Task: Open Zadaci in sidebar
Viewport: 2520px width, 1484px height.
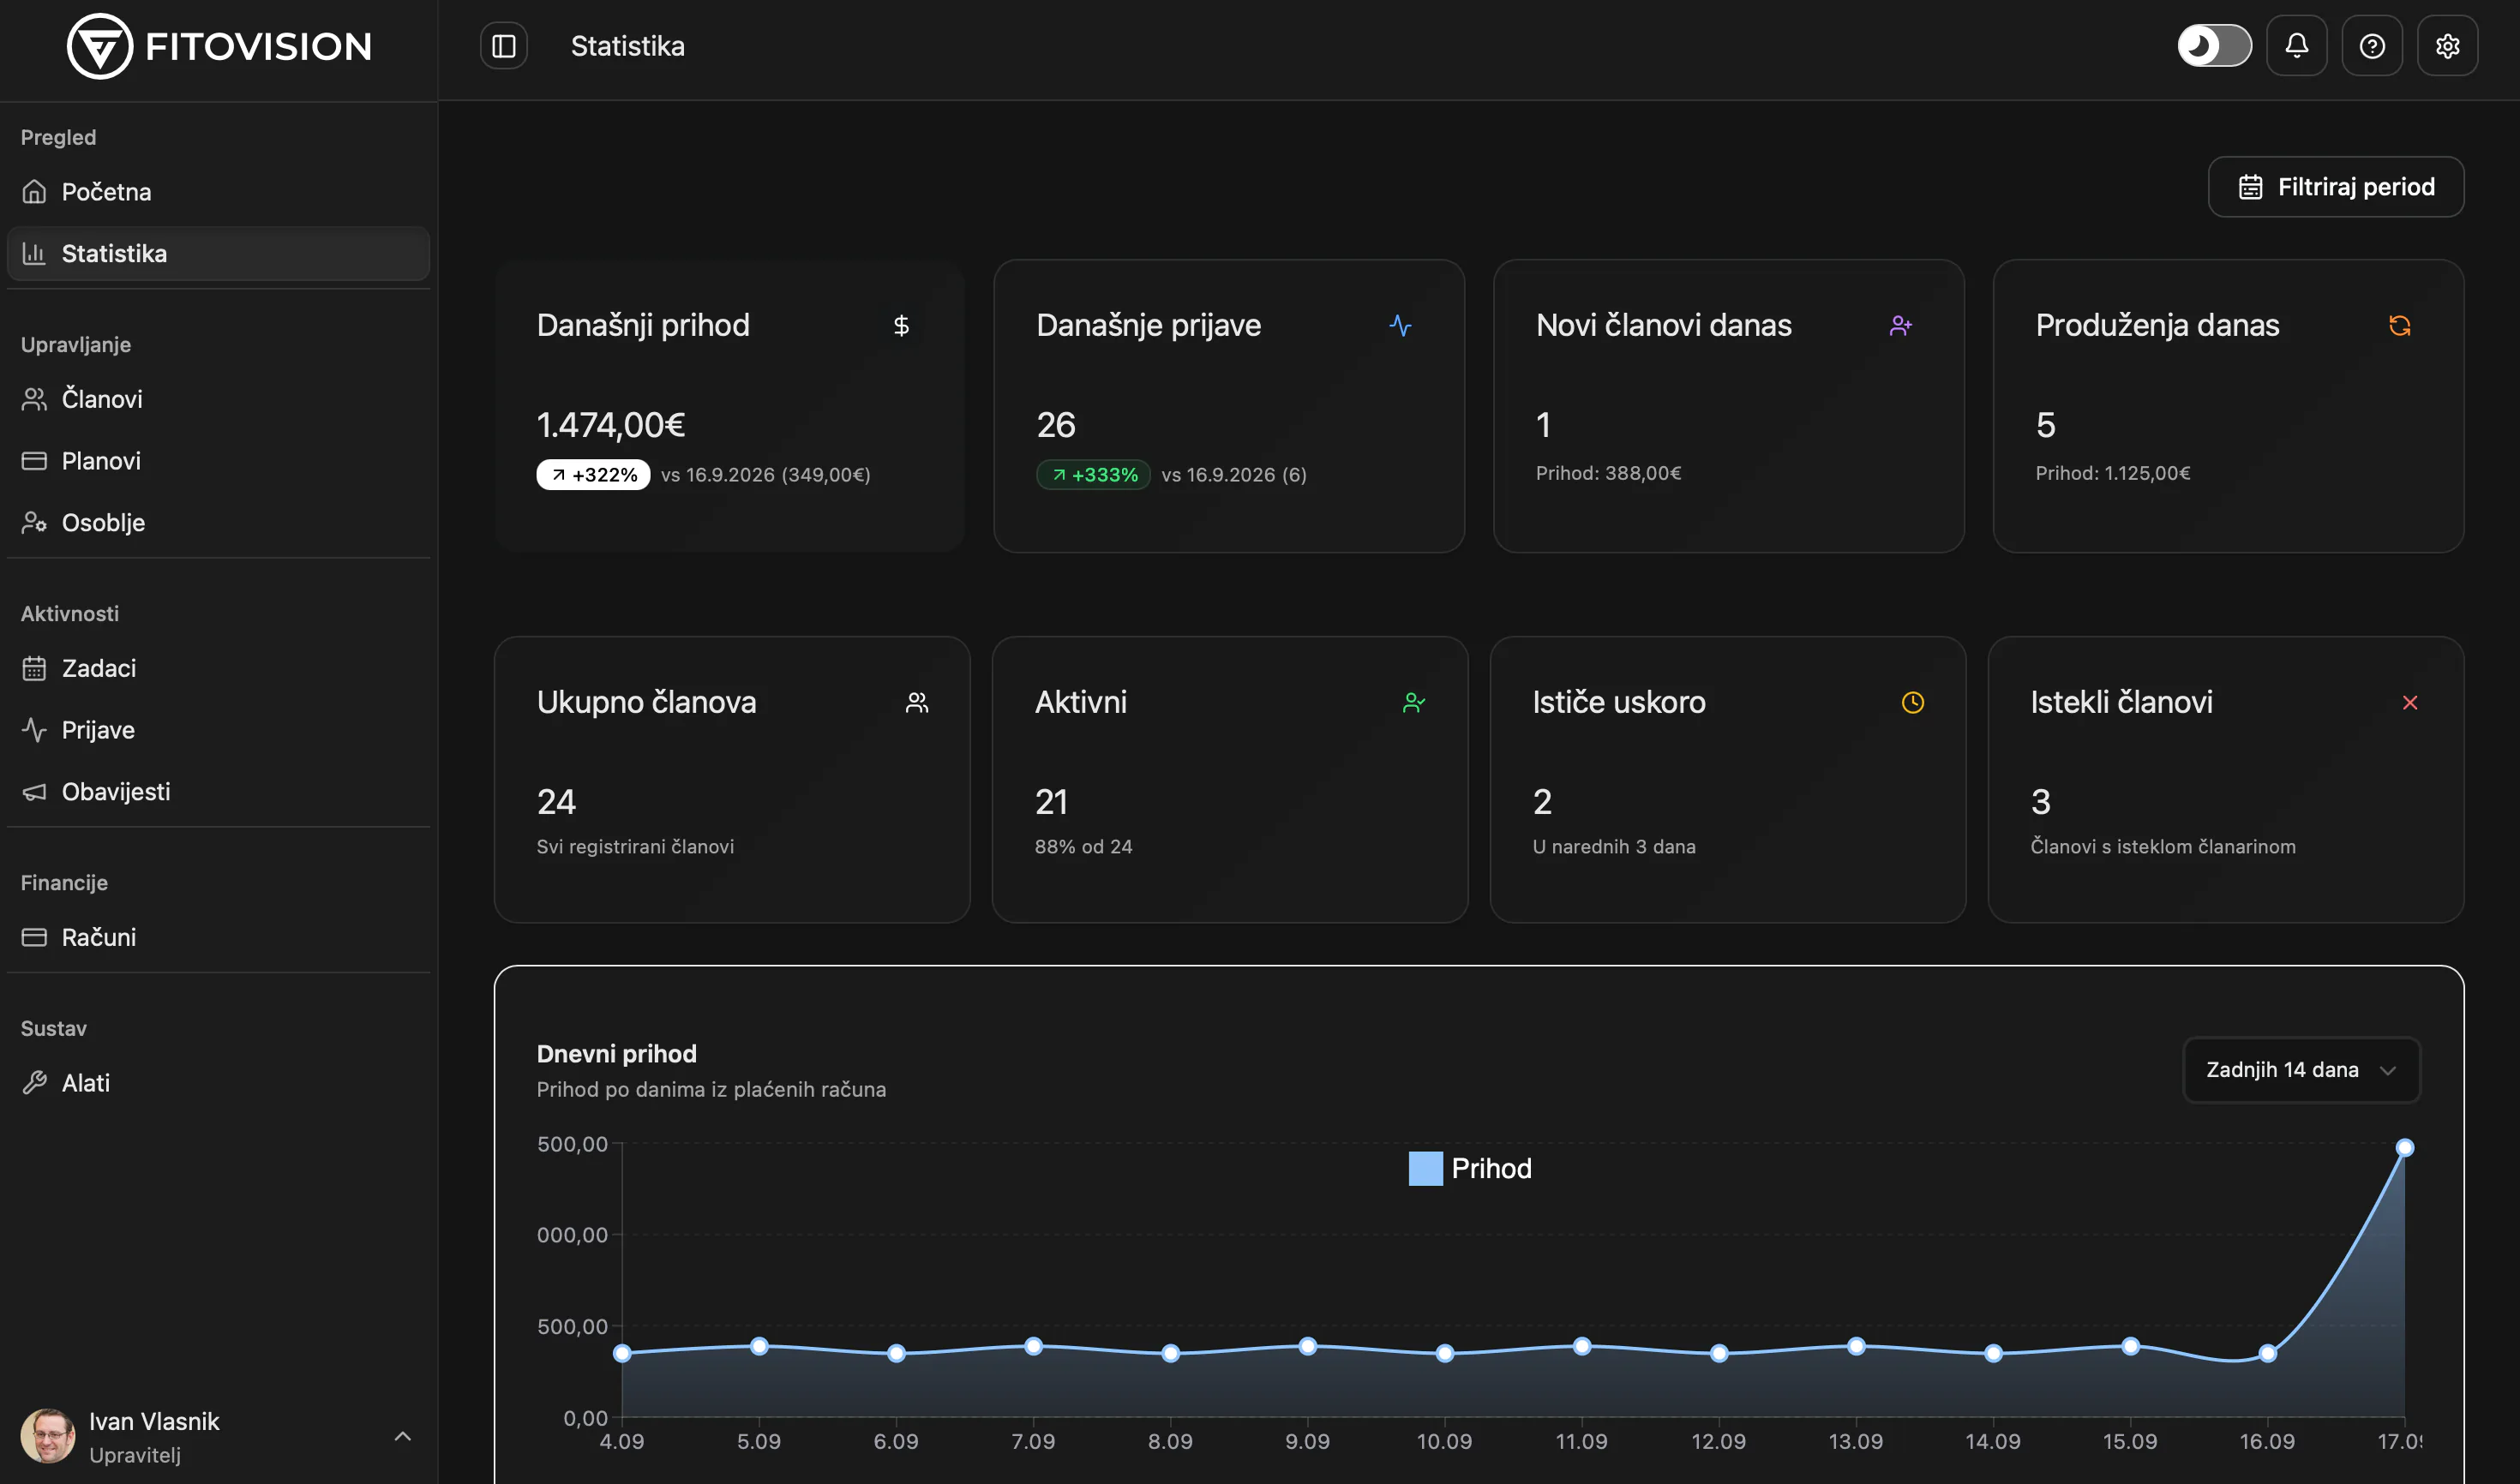Action: click(218, 668)
